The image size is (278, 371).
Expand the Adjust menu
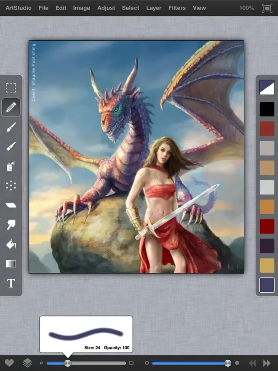[x=106, y=8]
